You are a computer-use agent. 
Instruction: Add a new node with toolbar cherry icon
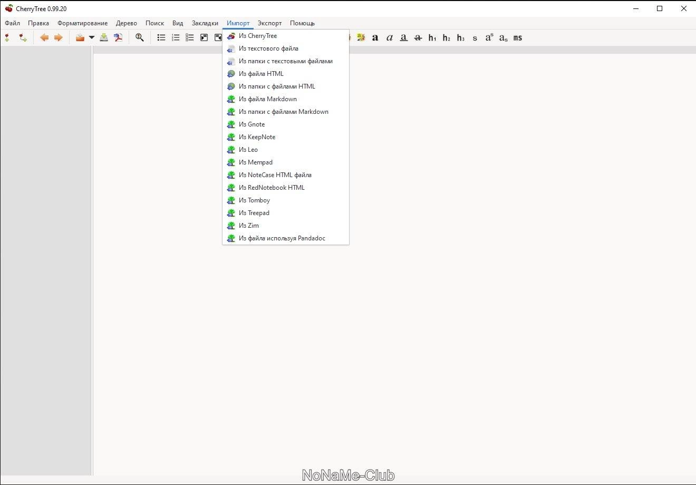7,37
